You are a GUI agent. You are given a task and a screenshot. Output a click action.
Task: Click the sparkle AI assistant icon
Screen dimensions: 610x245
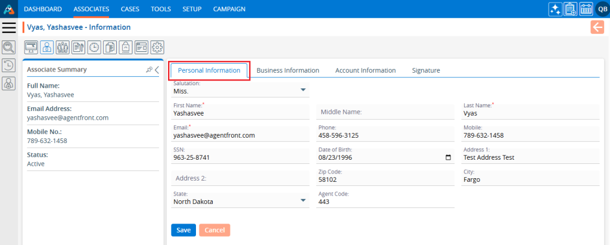coord(555,9)
